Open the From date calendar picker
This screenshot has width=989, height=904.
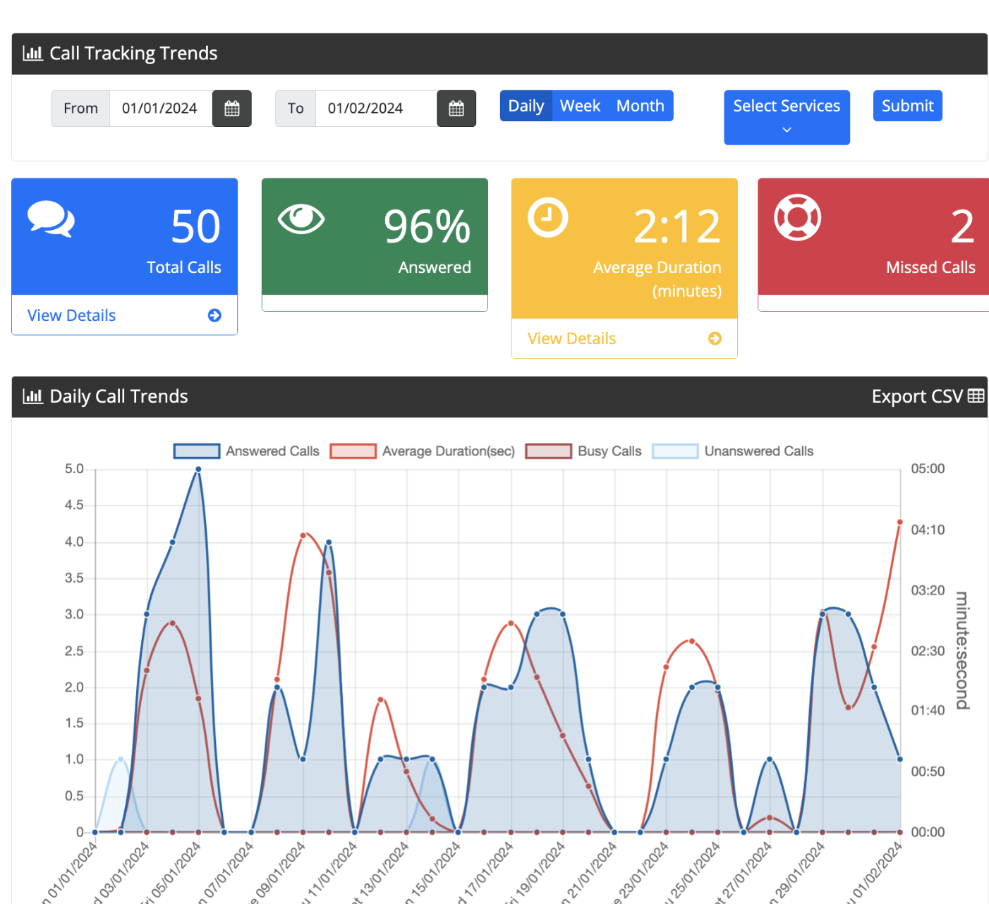231,109
